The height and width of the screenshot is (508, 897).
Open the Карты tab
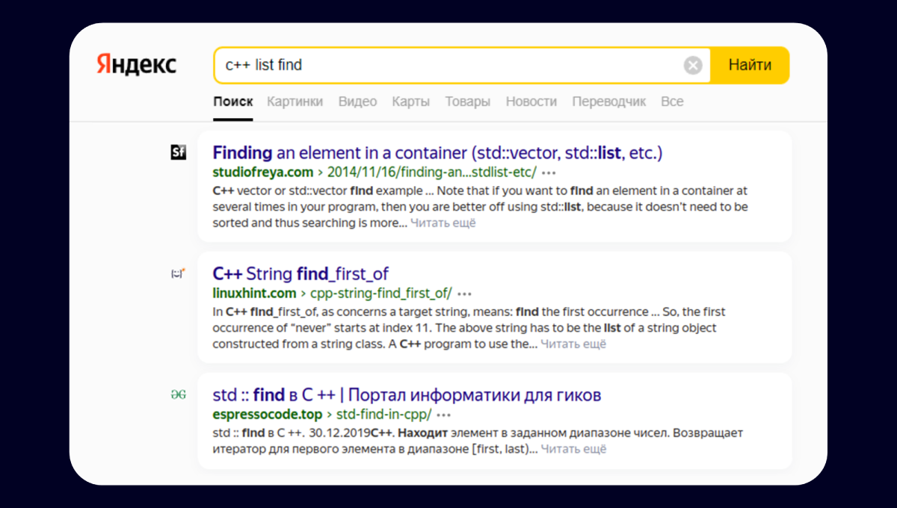[x=410, y=102]
